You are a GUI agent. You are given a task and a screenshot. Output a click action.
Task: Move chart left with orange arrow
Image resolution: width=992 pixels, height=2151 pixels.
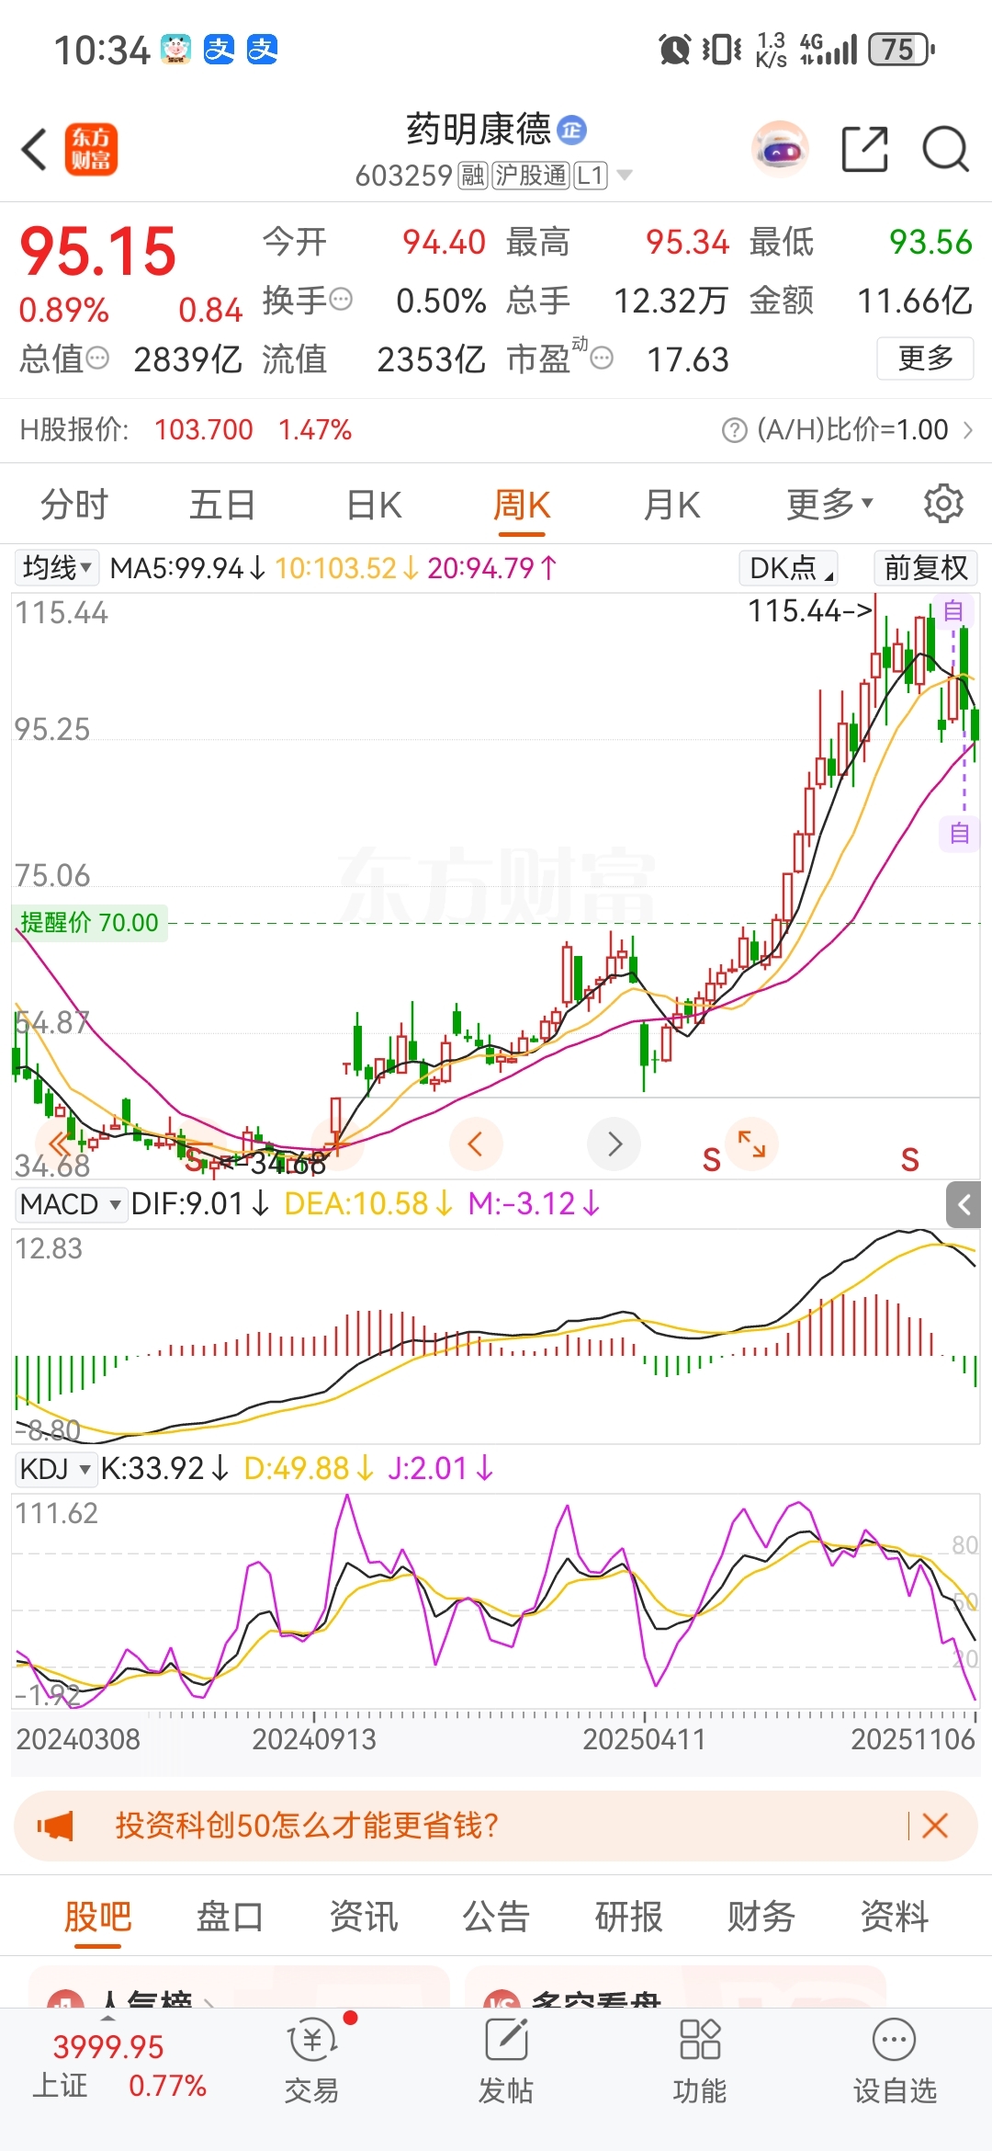[476, 1144]
